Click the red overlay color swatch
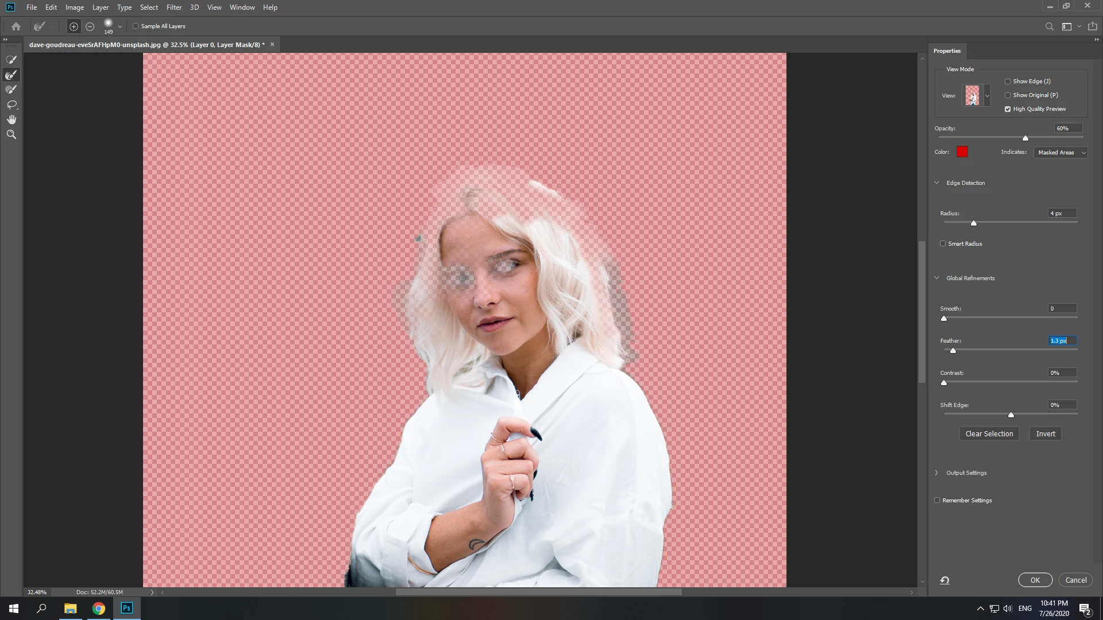Viewport: 1103px width, 620px height. coord(962,152)
